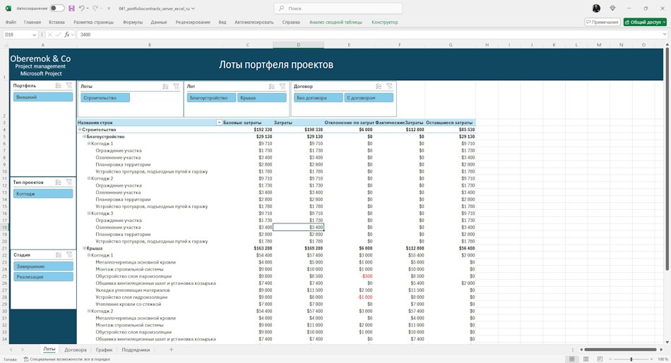The width and height of the screenshot is (671, 363).
Task: Clear filter on the Тип проектов slicer
Action: pyautogui.click(x=69, y=183)
